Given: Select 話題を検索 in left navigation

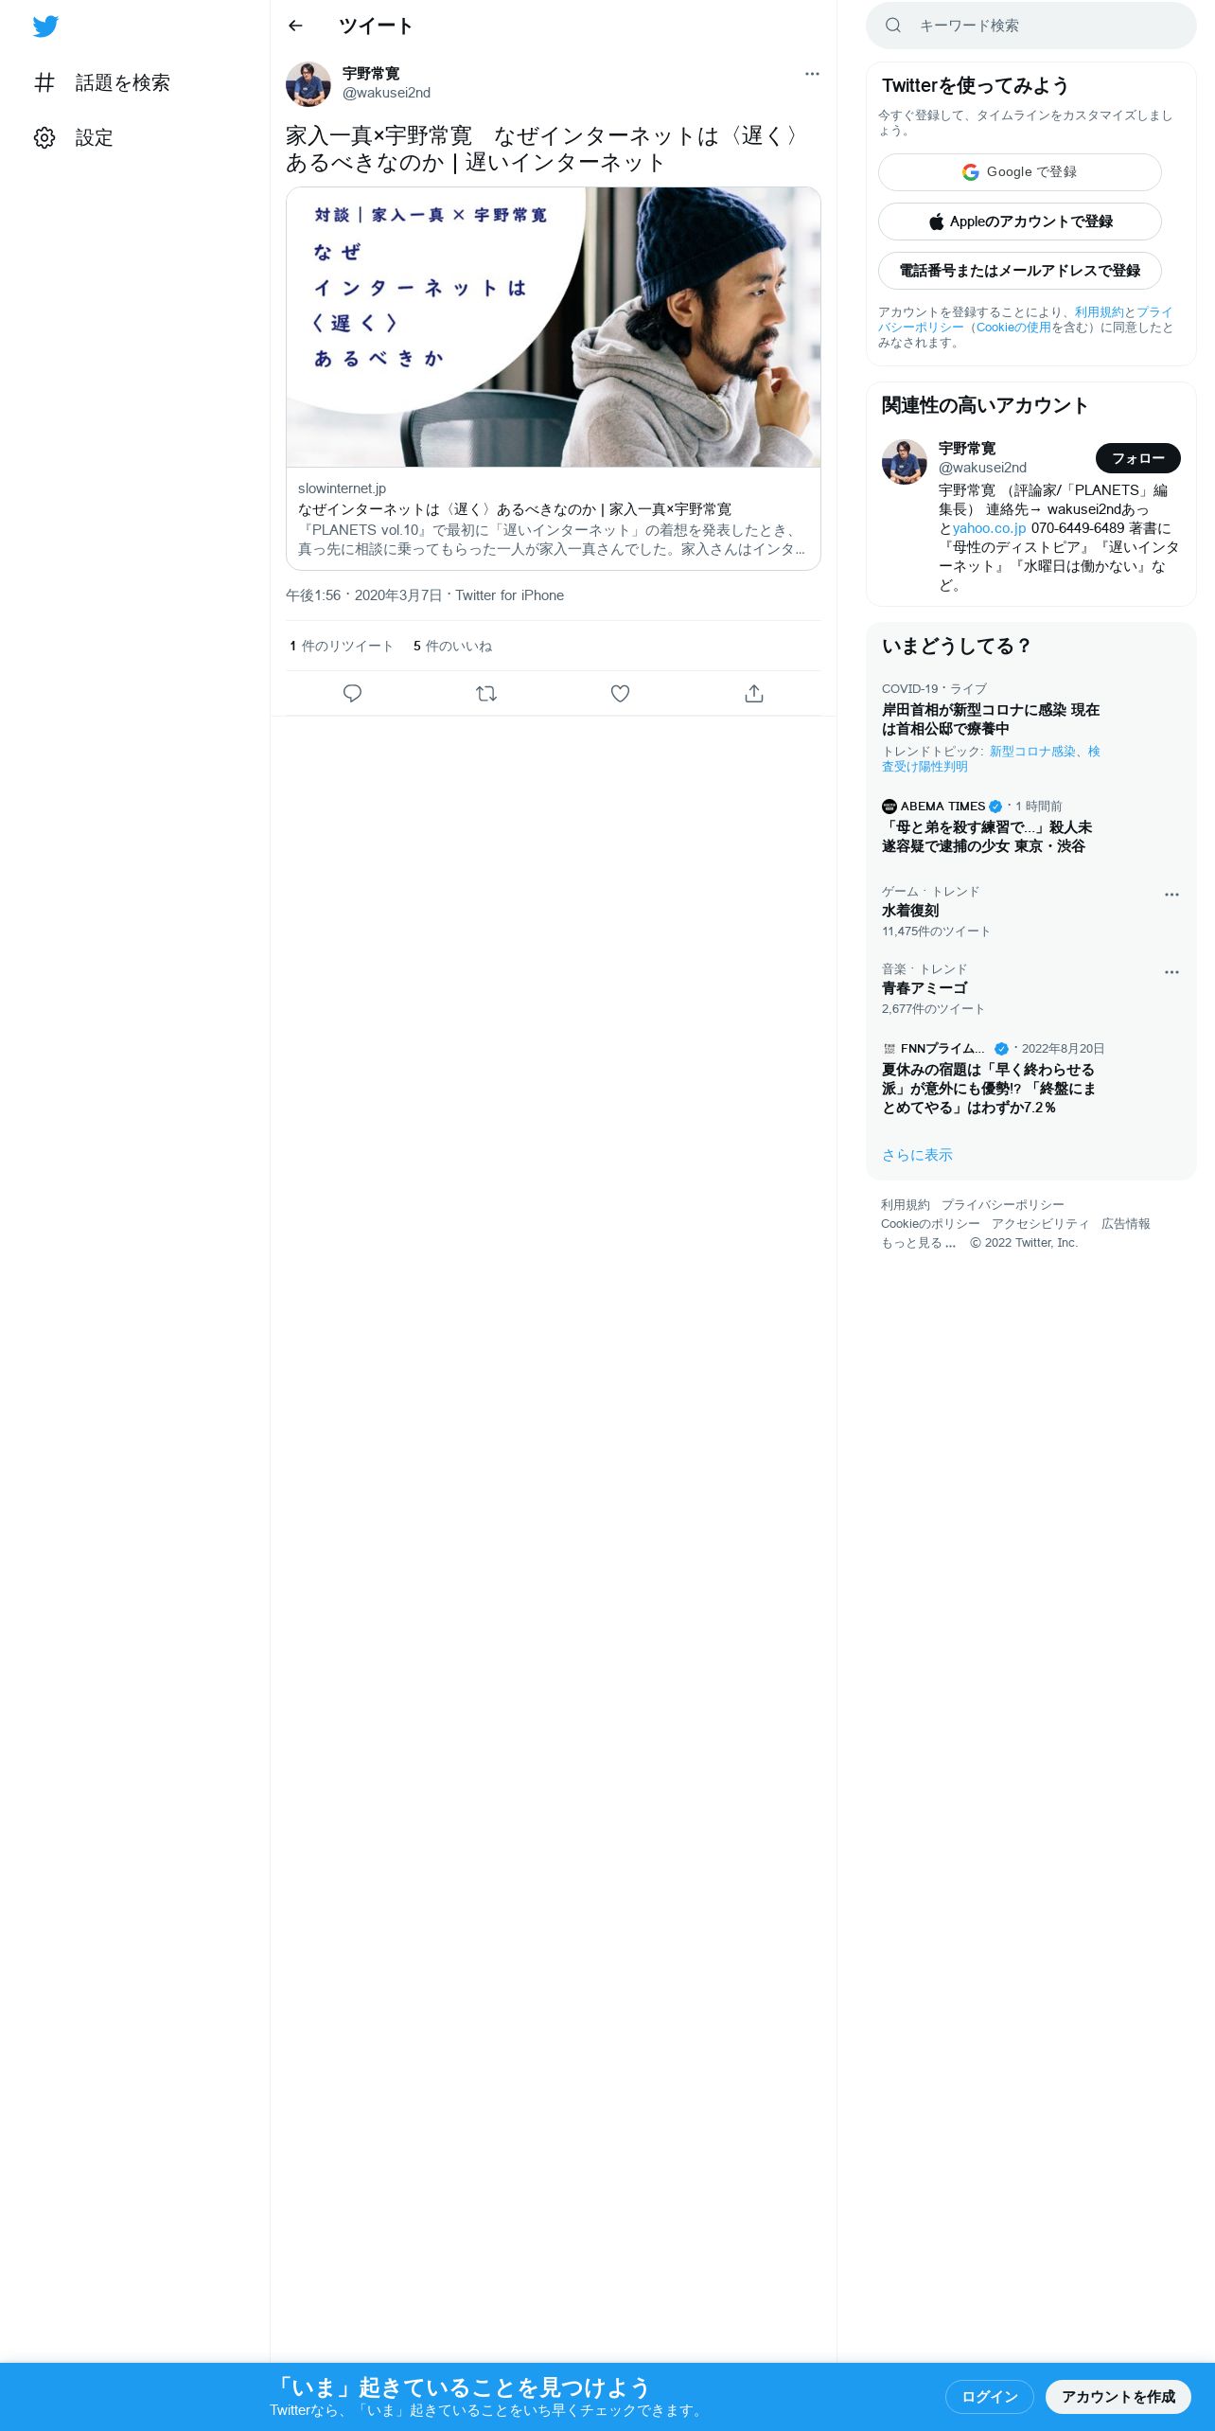Looking at the screenshot, I should tap(101, 82).
